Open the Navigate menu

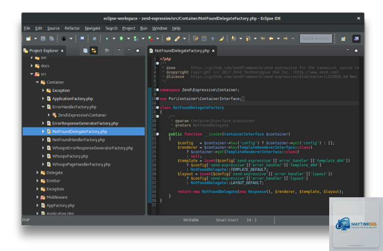[93, 28]
